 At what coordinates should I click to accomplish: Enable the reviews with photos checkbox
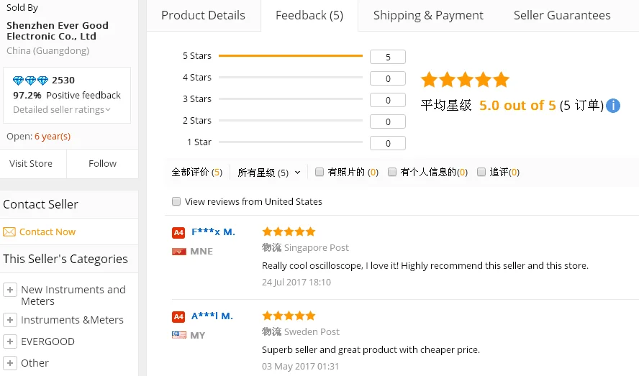click(x=319, y=172)
